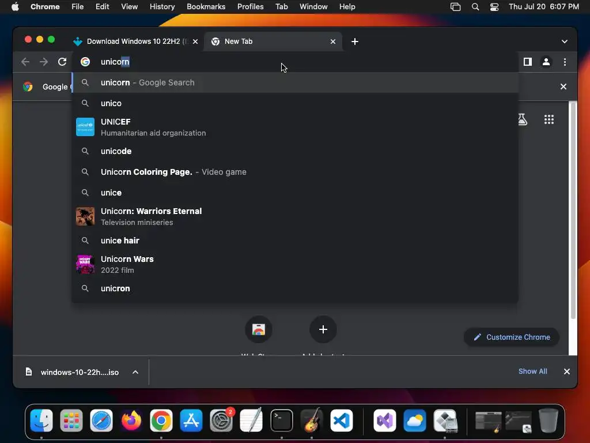The image size is (590, 443).
Task: Open the File menu
Action: pyautogui.click(x=78, y=7)
